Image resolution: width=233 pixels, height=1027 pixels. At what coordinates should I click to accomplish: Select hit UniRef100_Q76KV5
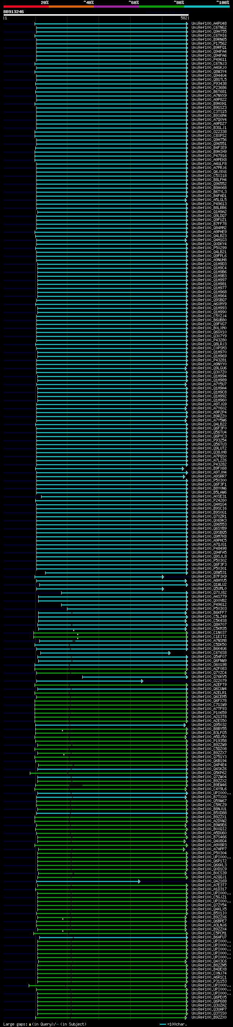click(x=209, y=677)
